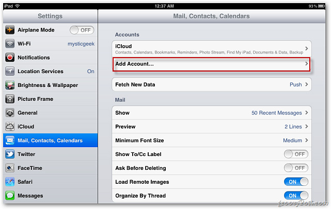Turn on Ask Before Deleting switch
Image resolution: width=331 pixels, height=209 pixels.
(x=296, y=168)
